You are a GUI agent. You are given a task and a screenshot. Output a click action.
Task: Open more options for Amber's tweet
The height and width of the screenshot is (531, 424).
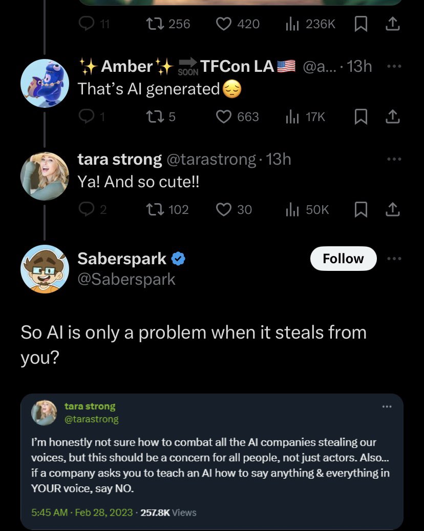[394, 66]
